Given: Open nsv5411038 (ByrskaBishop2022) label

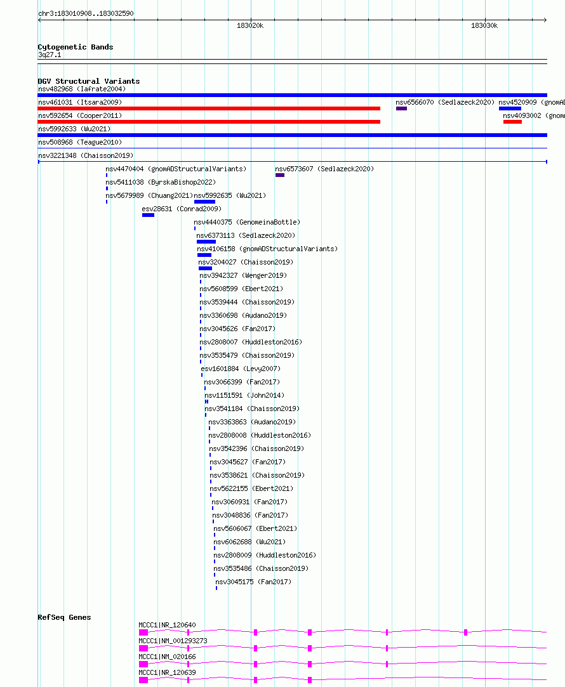Looking at the screenshot, I should point(161,182).
